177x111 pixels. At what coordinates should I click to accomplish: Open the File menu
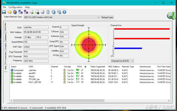[4, 7]
